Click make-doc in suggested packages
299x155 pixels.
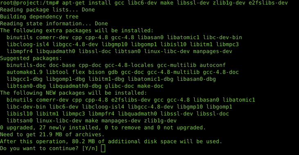coord(150,86)
